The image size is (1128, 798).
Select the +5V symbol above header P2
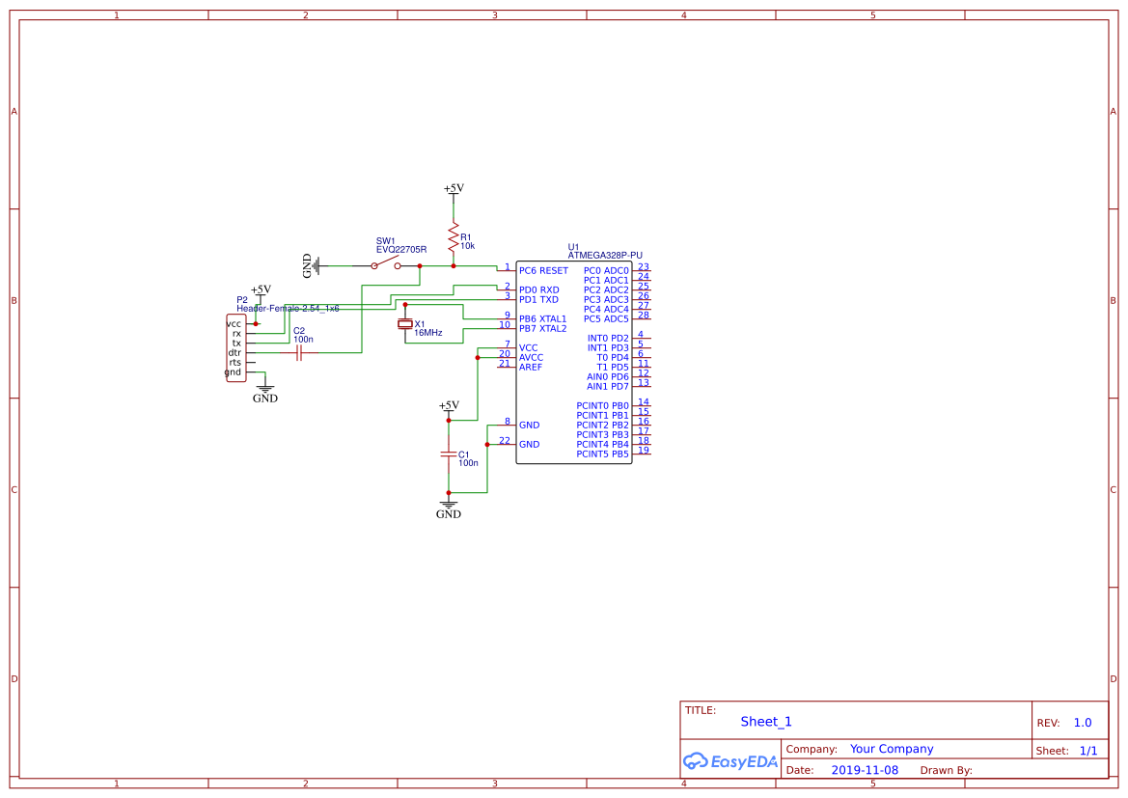pyautogui.click(x=261, y=289)
